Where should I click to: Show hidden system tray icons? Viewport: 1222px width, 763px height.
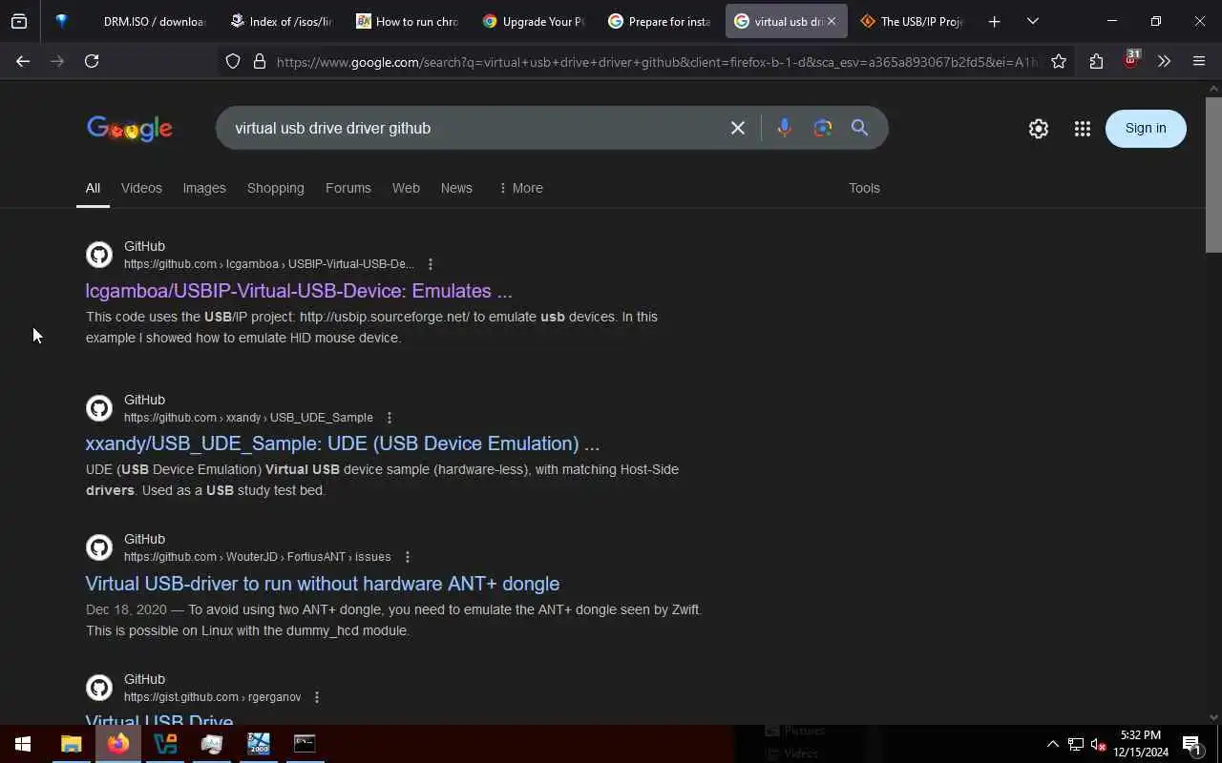(1052, 744)
